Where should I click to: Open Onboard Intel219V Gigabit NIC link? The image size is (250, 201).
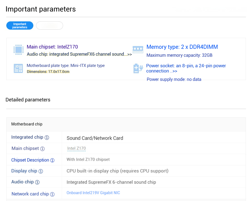[x=93, y=193]
